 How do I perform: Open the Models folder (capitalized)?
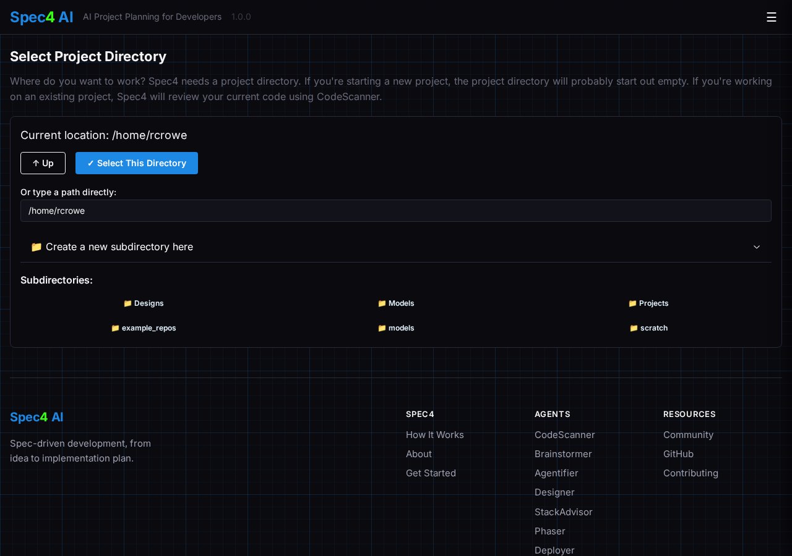396,303
